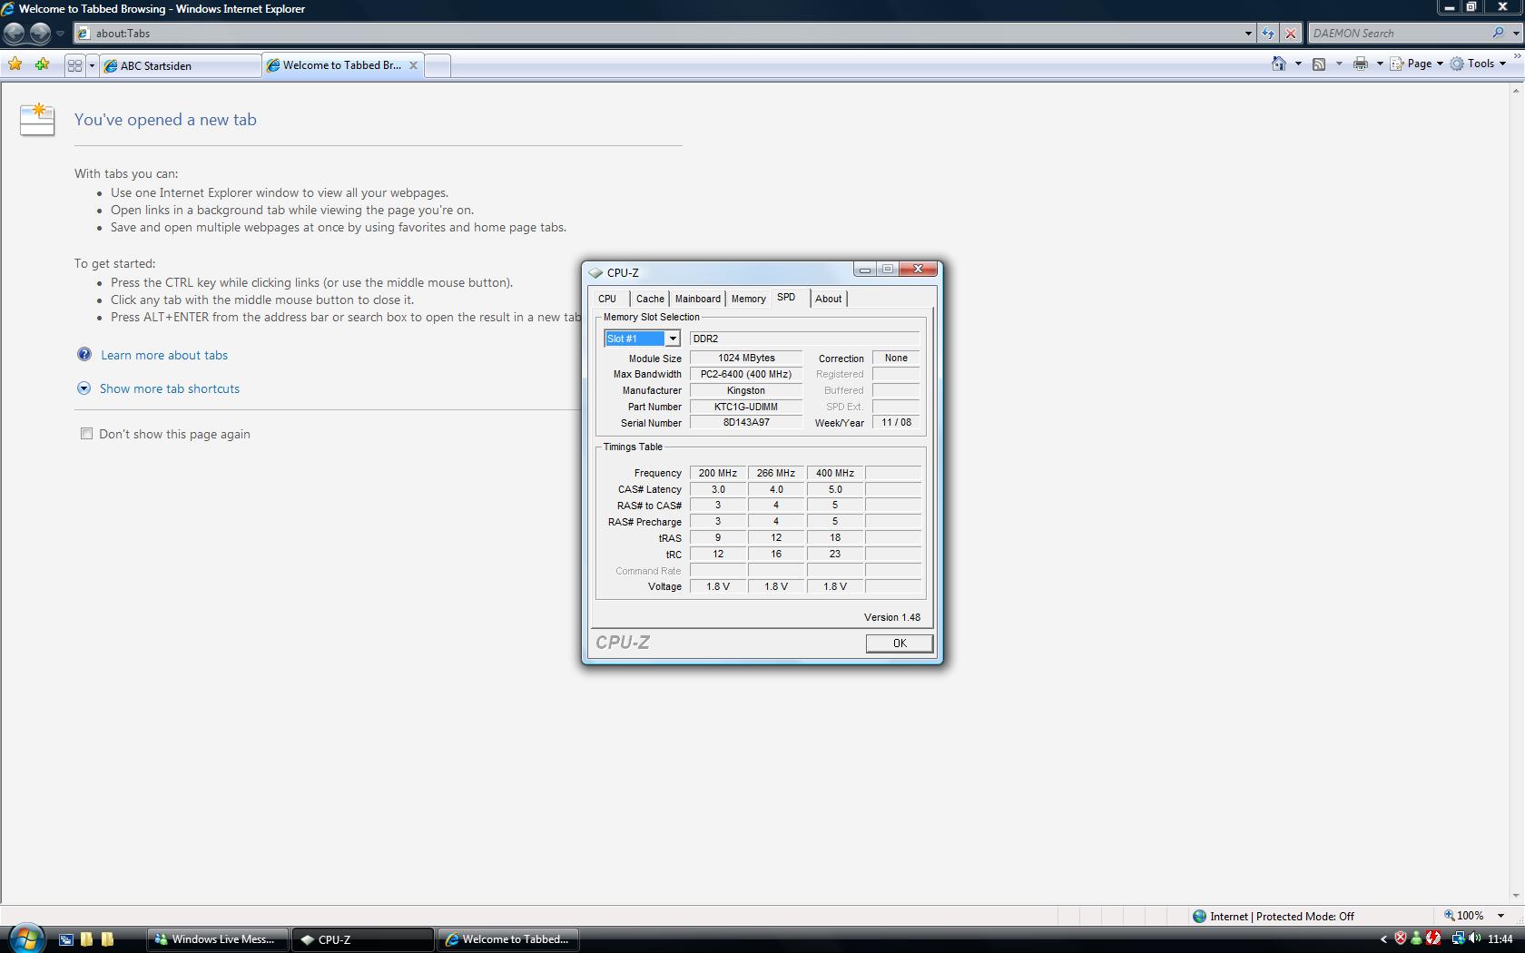Click the Learn more about tabs link
The width and height of the screenshot is (1525, 953).
pos(164,355)
